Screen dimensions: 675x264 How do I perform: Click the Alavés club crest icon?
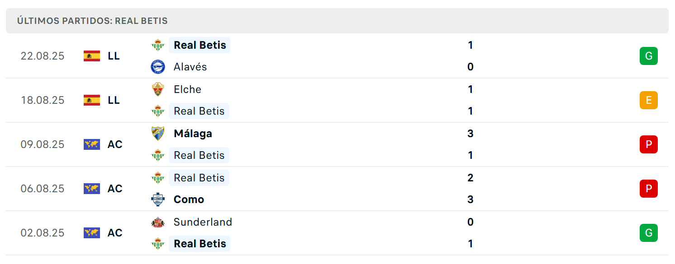158,67
